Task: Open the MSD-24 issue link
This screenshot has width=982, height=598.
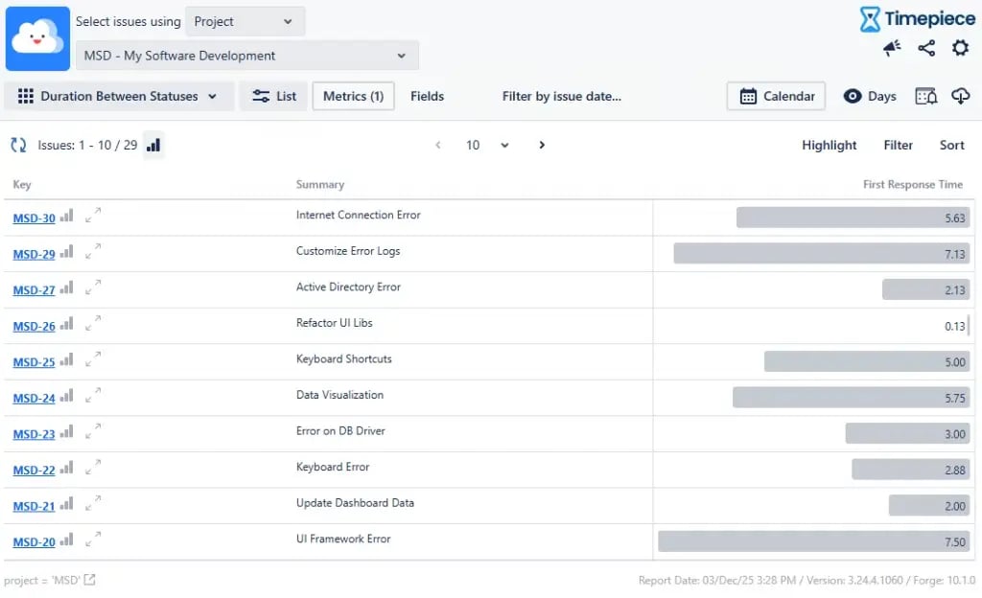Action: tap(34, 399)
